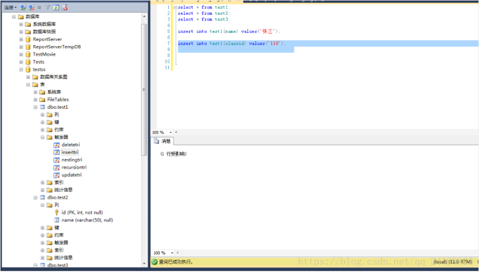The image size is (479, 272).
Task: Click the inserttri trigger icon
Action: pos(56,152)
